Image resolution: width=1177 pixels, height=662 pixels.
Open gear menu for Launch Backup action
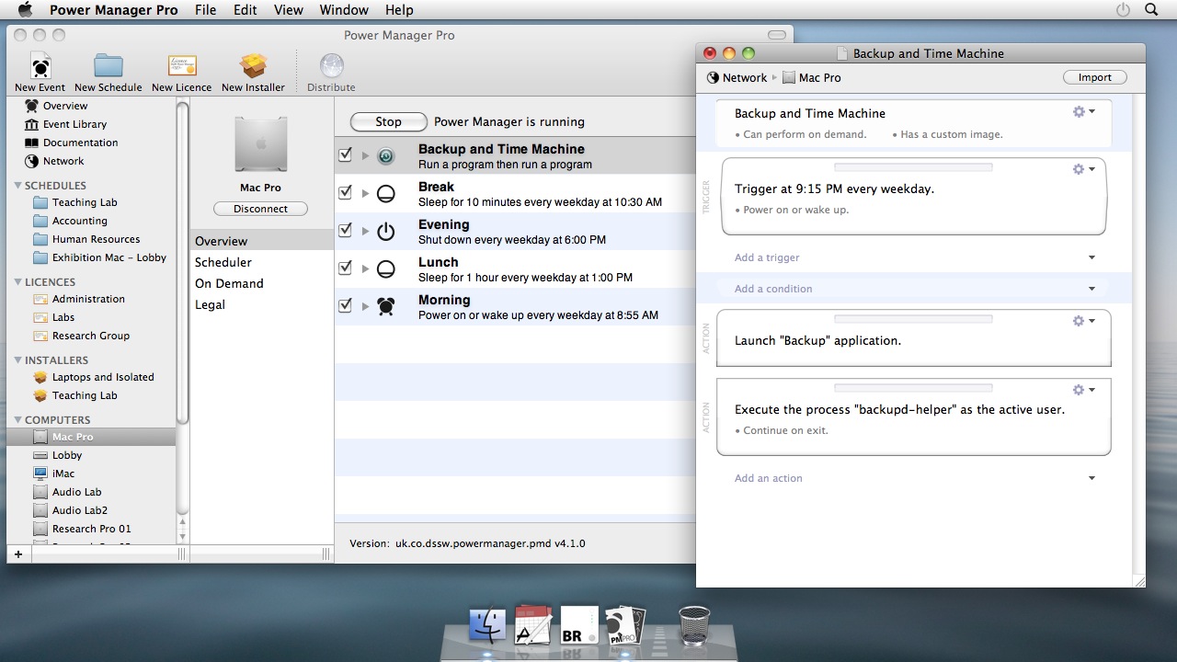[x=1083, y=321]
